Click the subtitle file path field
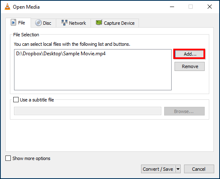This screenshot has height=179, width=220. [88, 111]
